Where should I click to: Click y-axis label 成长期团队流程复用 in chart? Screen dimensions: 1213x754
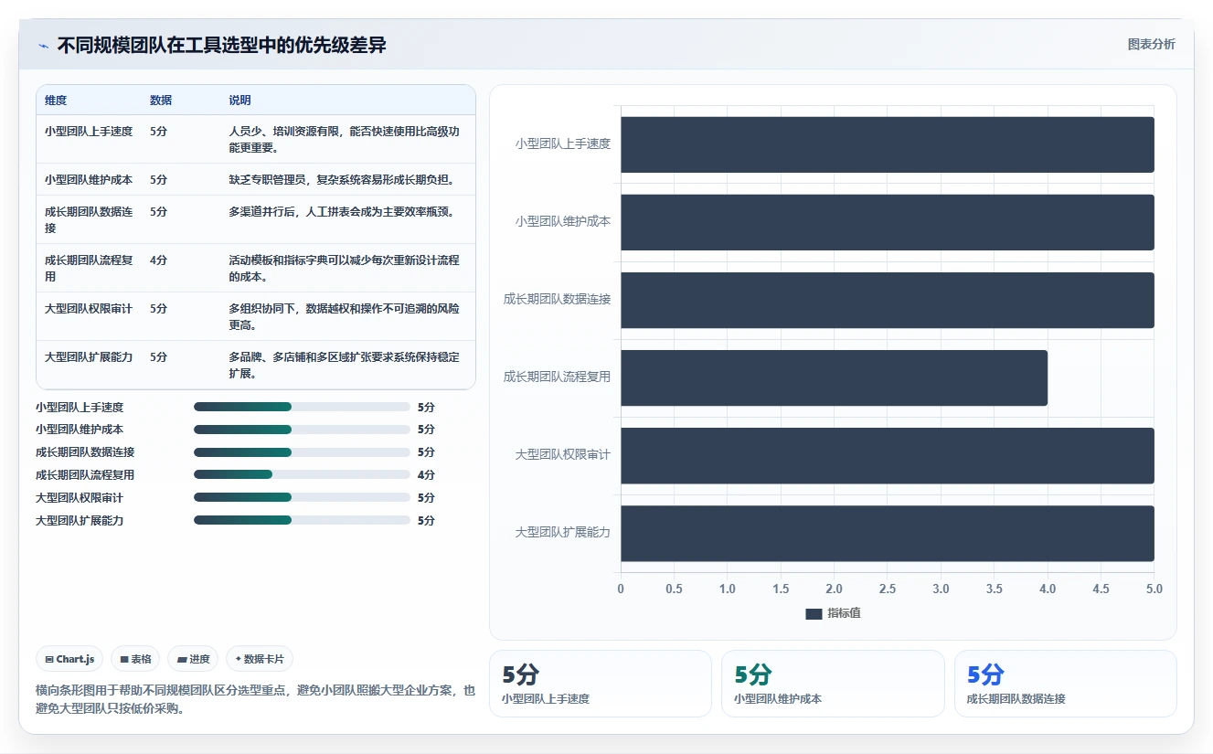(557, 377)
